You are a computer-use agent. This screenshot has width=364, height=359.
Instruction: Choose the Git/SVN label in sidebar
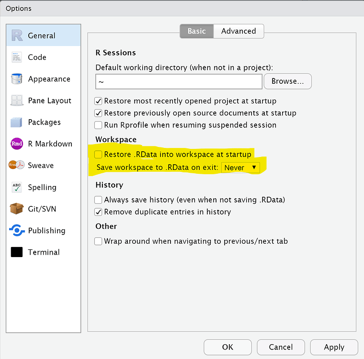click(x=42, y=209)
